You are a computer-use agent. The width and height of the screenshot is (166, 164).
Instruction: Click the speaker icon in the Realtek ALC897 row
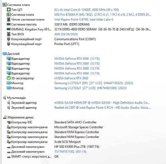coord(9,108)
